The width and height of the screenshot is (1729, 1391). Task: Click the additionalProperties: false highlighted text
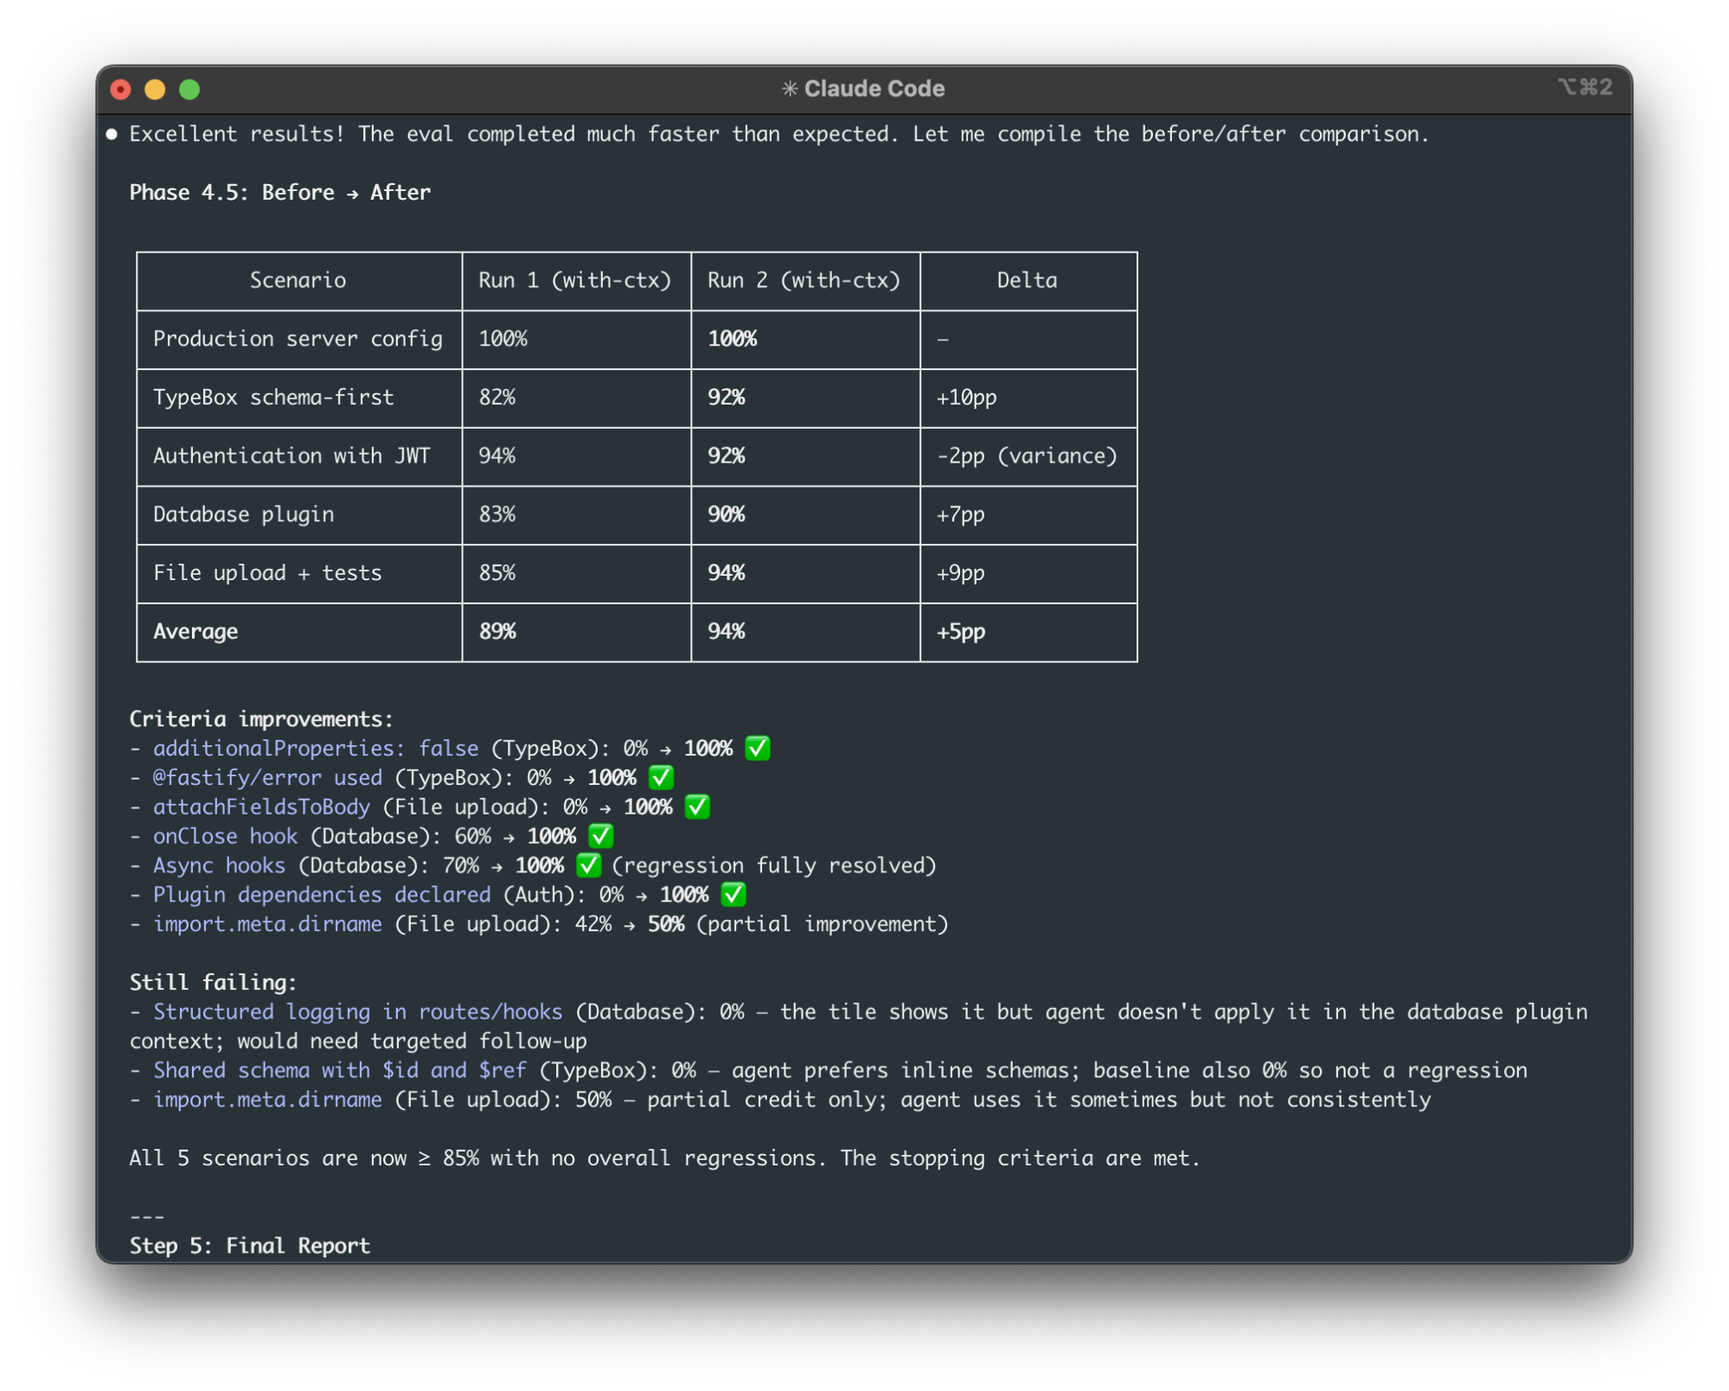[316, 749]
